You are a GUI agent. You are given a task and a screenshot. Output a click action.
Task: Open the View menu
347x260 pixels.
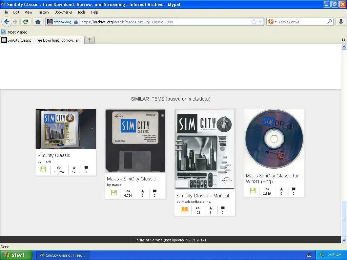point(28,12)
